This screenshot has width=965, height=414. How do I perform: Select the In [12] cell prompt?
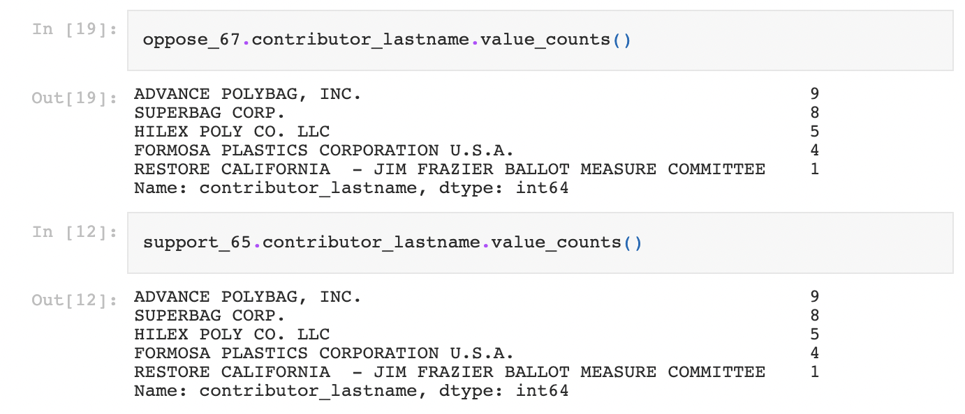point(75,232)
